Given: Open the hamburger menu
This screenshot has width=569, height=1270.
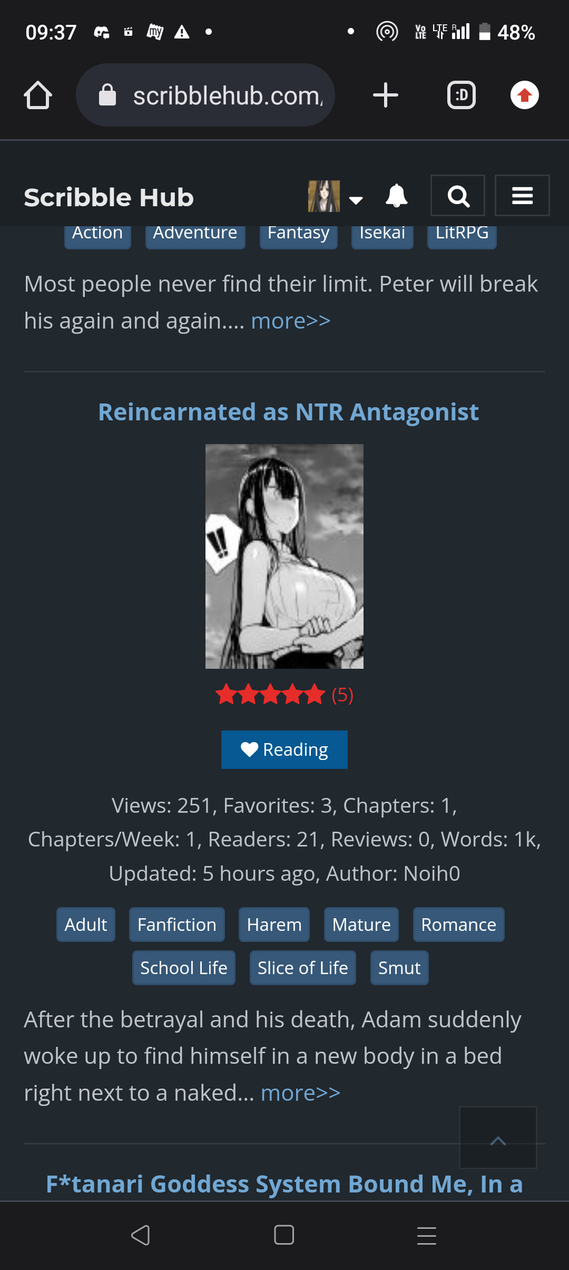Looking at the screenshot, I should point(522,196).
